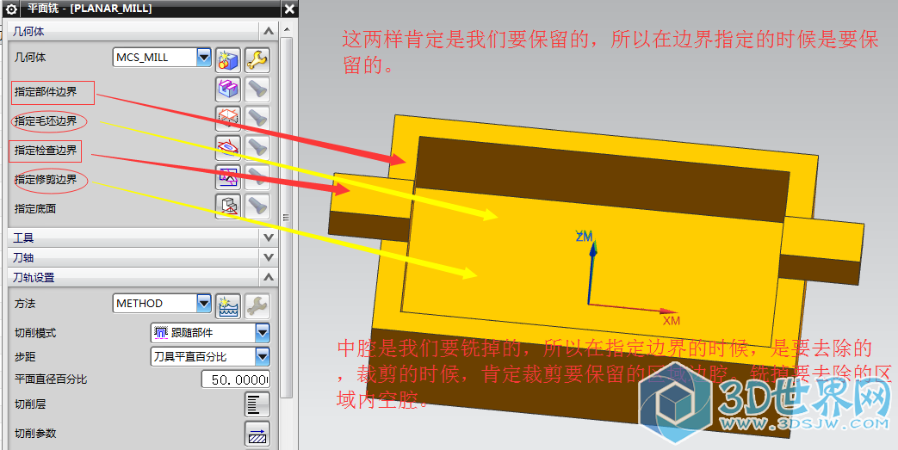This screenshot has width=898, height=450.
Task: Click the new method icon beside METHOD
Action: [x=228, y=306]
